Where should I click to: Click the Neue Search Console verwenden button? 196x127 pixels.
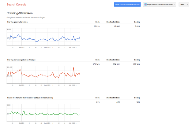(x=127, y=5)
